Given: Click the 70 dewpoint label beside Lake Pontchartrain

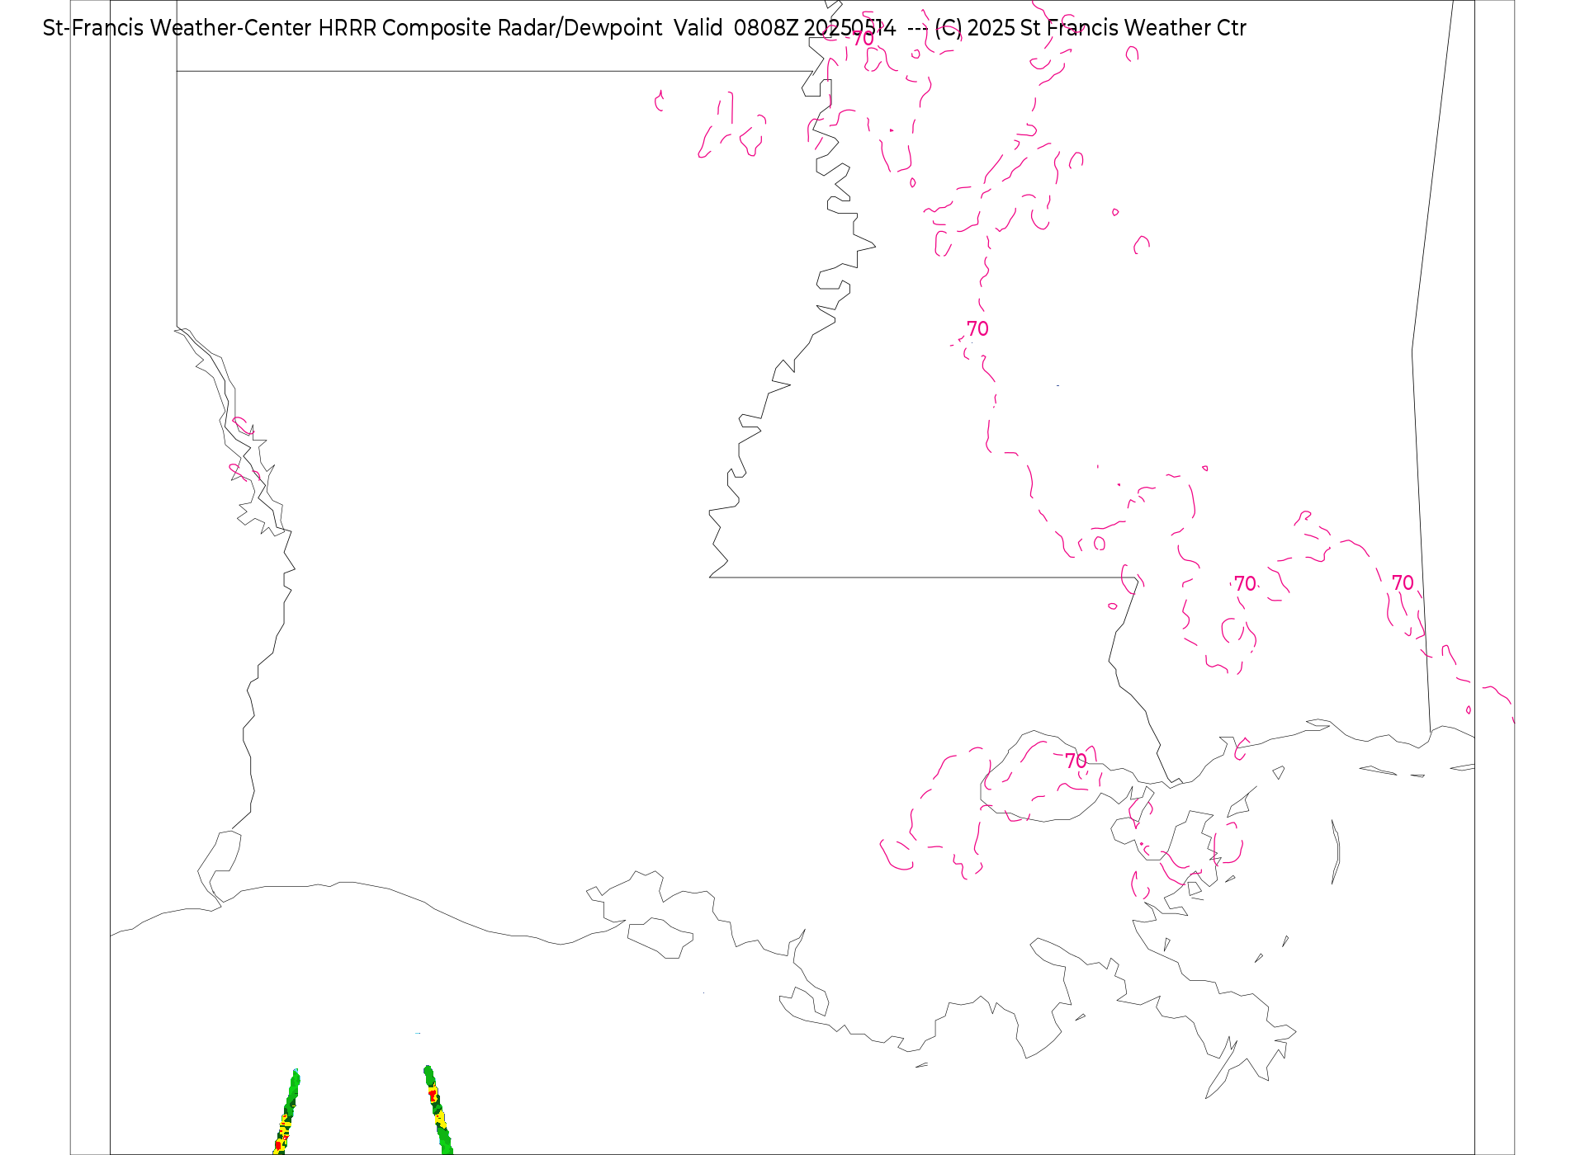Looking at the screenshot, I should [1076, 761].
